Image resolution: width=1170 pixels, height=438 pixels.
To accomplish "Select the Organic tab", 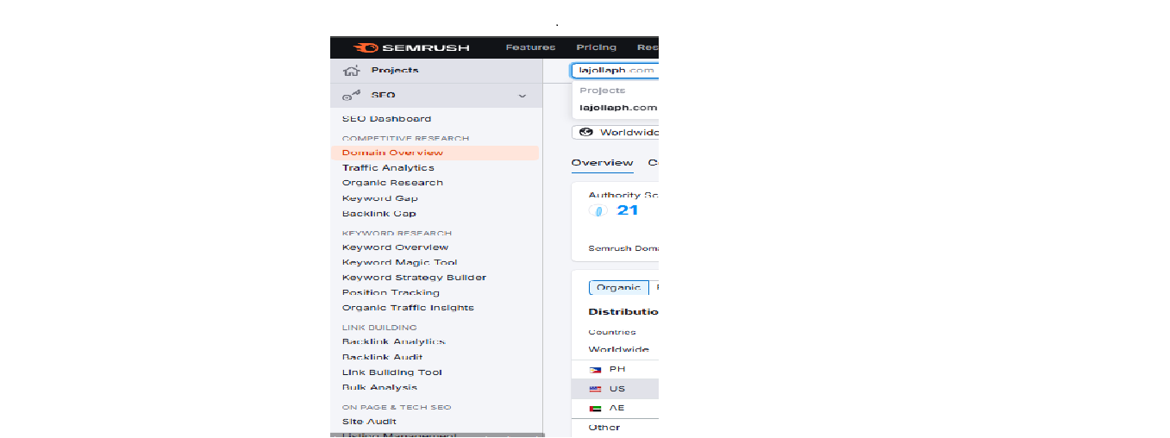I will (618, 288).
